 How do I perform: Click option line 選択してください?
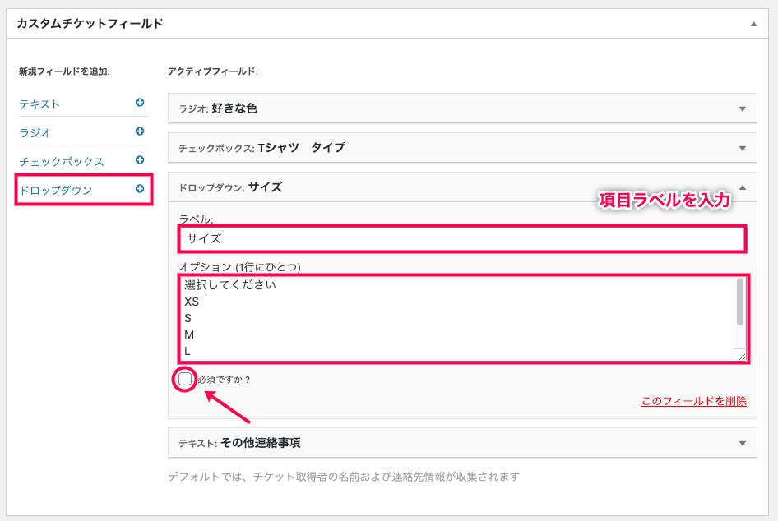pyautogui.click(x=230, y=285)
